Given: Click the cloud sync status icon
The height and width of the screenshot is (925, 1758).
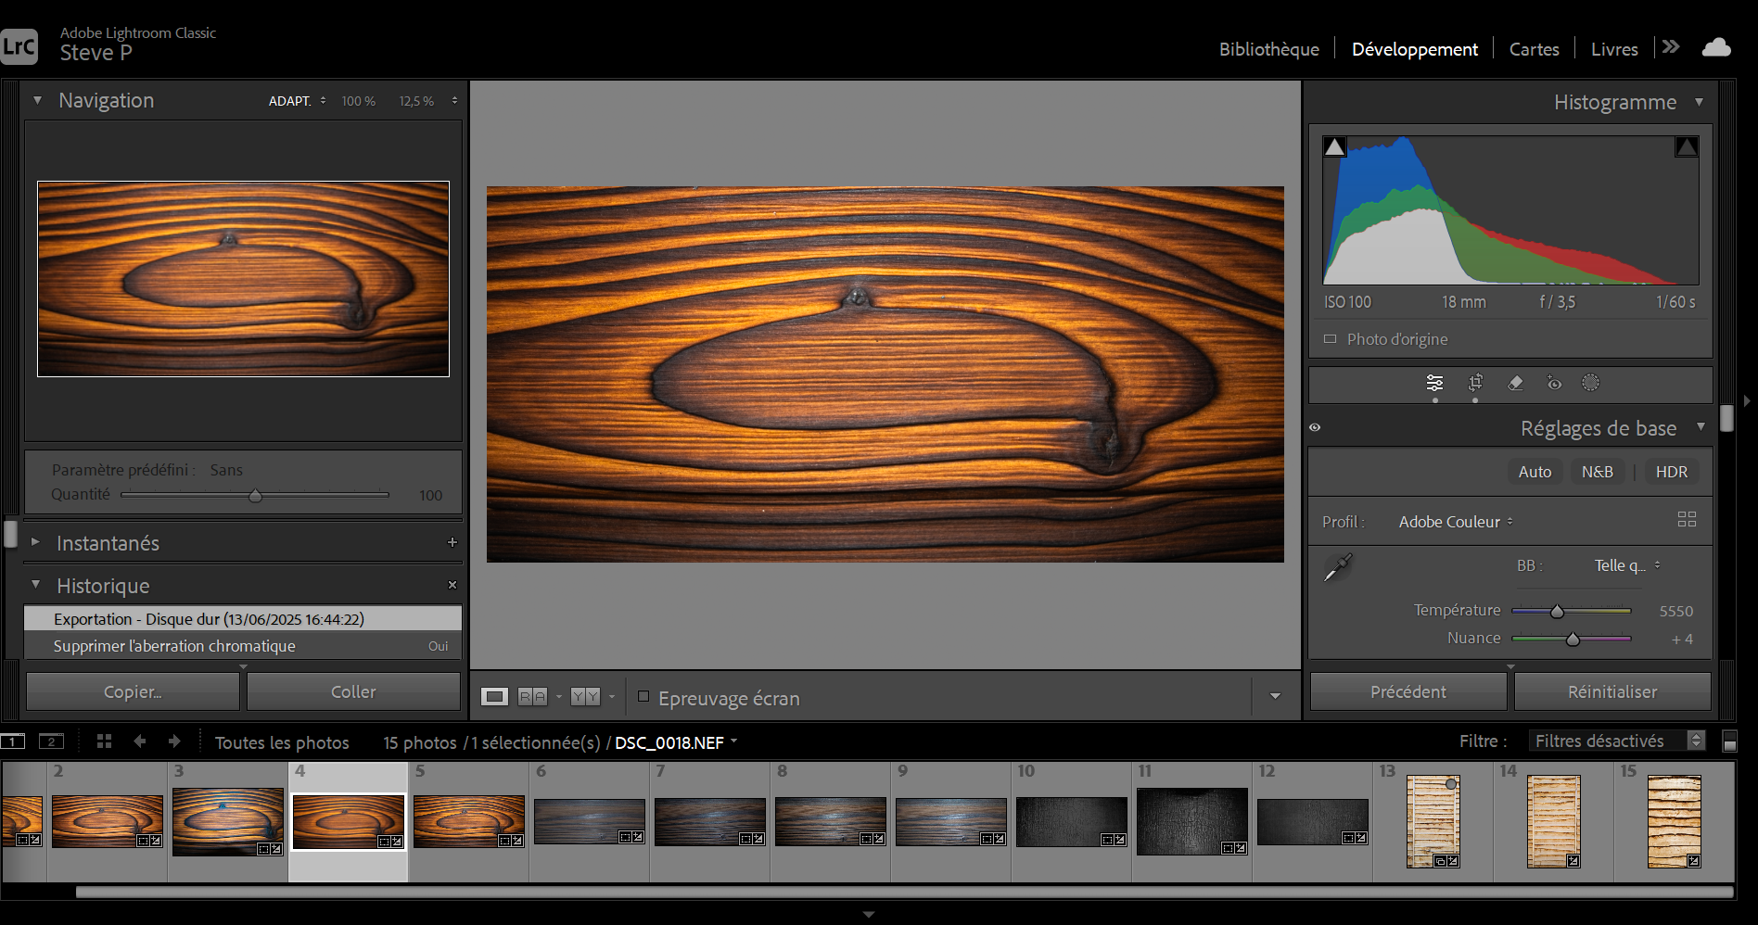Looking at the screenshot, I should pos(1716,48).
